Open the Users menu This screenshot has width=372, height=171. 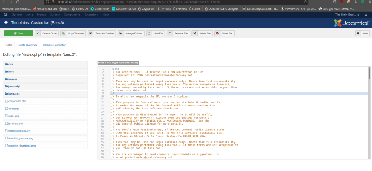coord(29,14)
